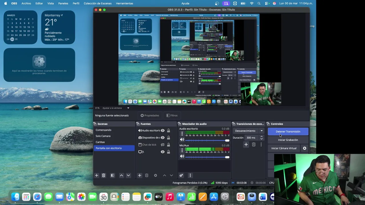Open the Editar menu
Screen dimensions: 365x205
tap(39, 3)
